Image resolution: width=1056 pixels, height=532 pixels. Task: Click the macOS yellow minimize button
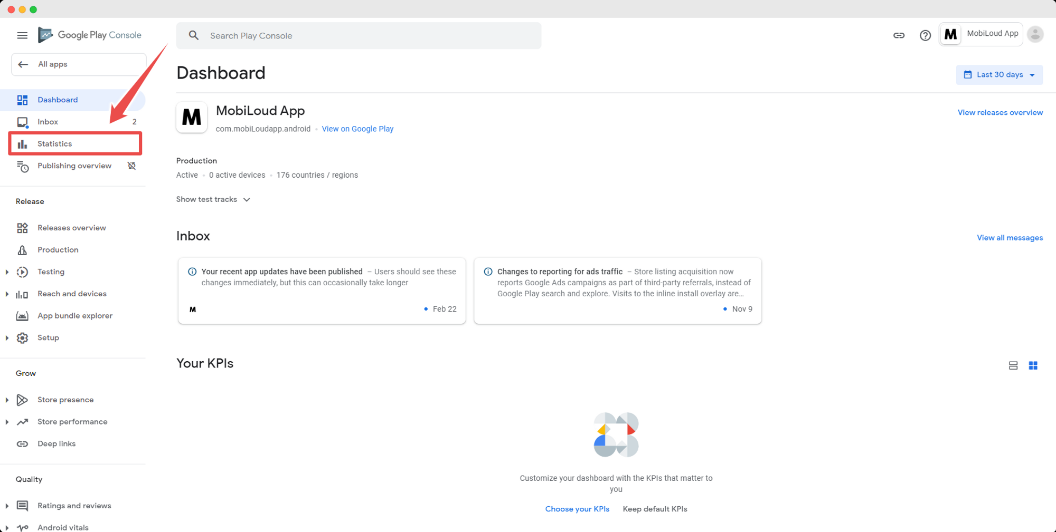[22, 9]
